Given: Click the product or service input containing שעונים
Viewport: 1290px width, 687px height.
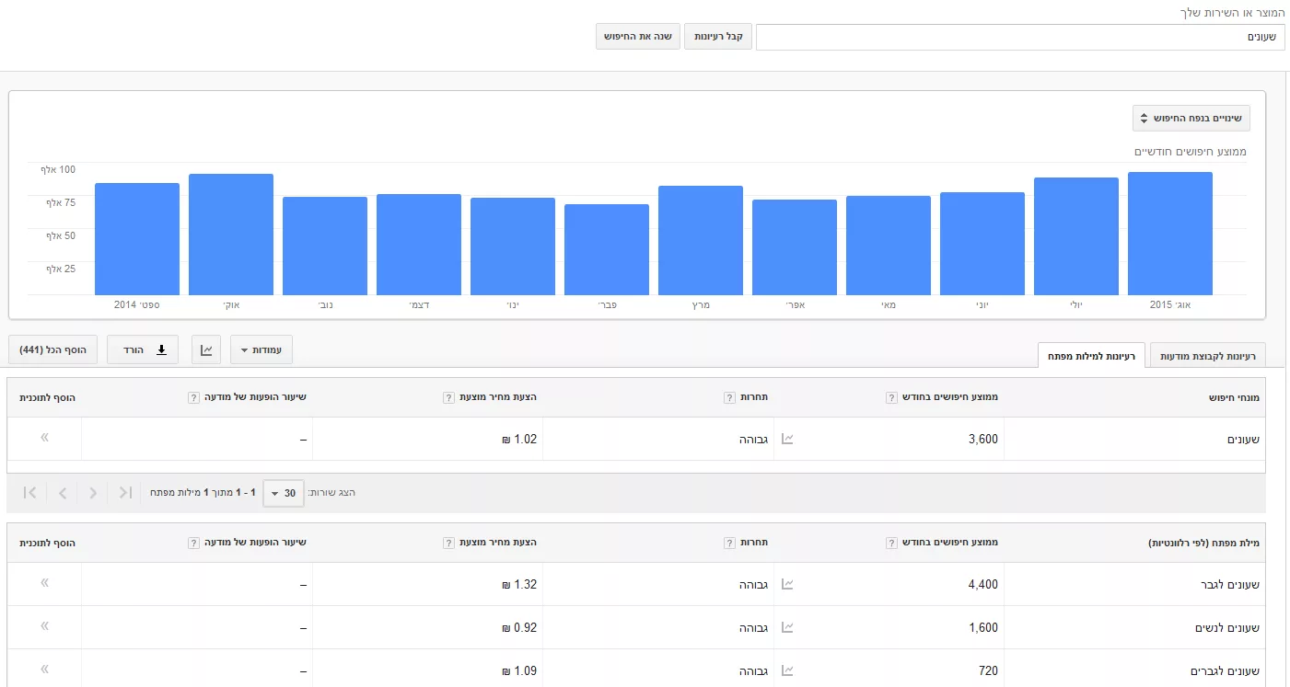Looking at the screenshot, I should (x=1020, y=37).
